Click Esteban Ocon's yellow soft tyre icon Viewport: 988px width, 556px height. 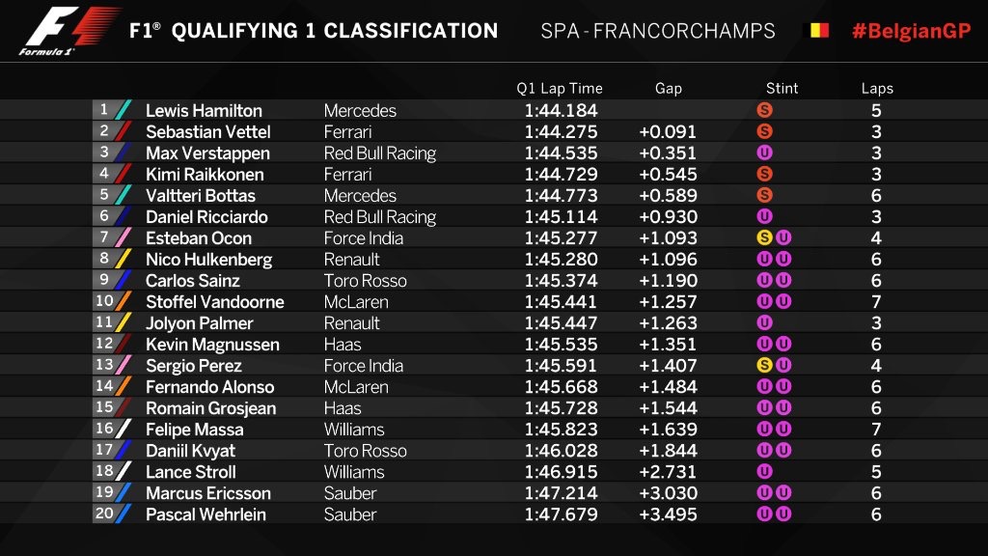click(x=764, y=237)
